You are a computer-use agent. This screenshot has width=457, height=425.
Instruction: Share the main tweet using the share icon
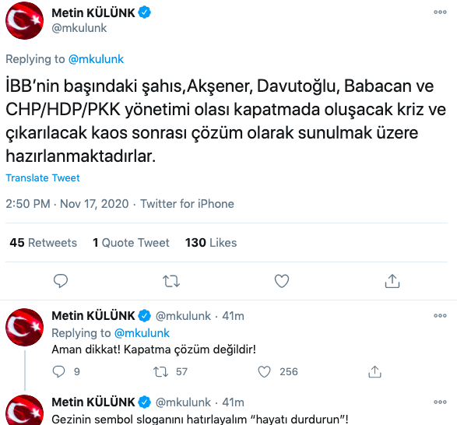[x=392, y=281]
